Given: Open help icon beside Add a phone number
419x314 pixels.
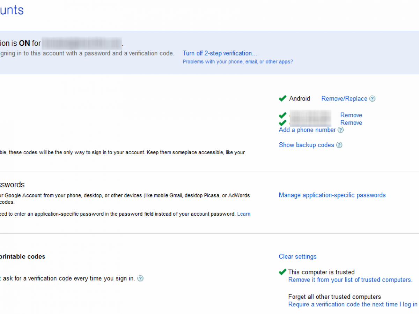Looking at the screenshot, I should pyautogui.click(x=340, y=130).
